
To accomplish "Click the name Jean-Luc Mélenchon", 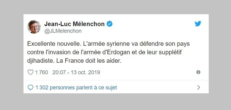I will point(74,24).
